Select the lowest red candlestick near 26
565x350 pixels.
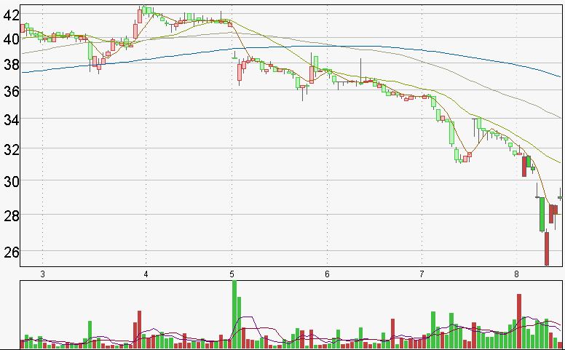click(x=547, y=249)
